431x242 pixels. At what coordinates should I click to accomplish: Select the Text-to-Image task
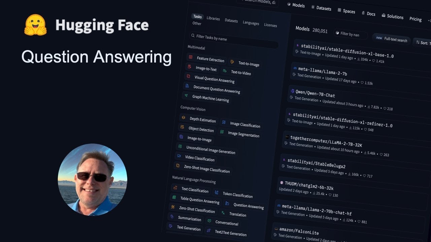[x=245, y=63]
